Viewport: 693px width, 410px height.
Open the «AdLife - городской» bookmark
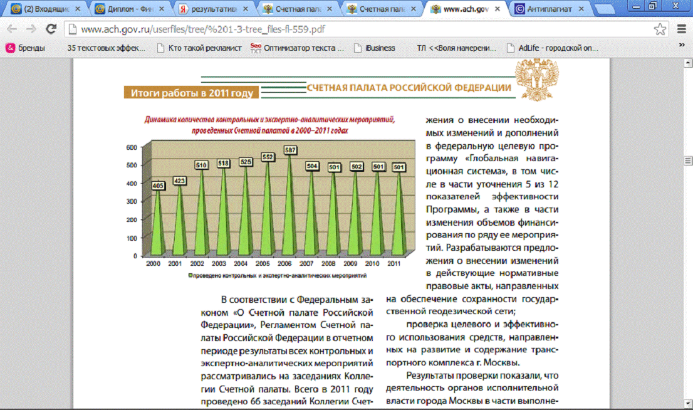(x=552, y=48)
